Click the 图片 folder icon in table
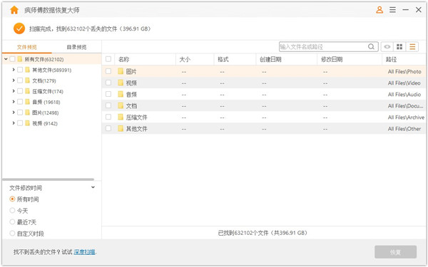Viewport: 428px width, 267px height. 121,71
